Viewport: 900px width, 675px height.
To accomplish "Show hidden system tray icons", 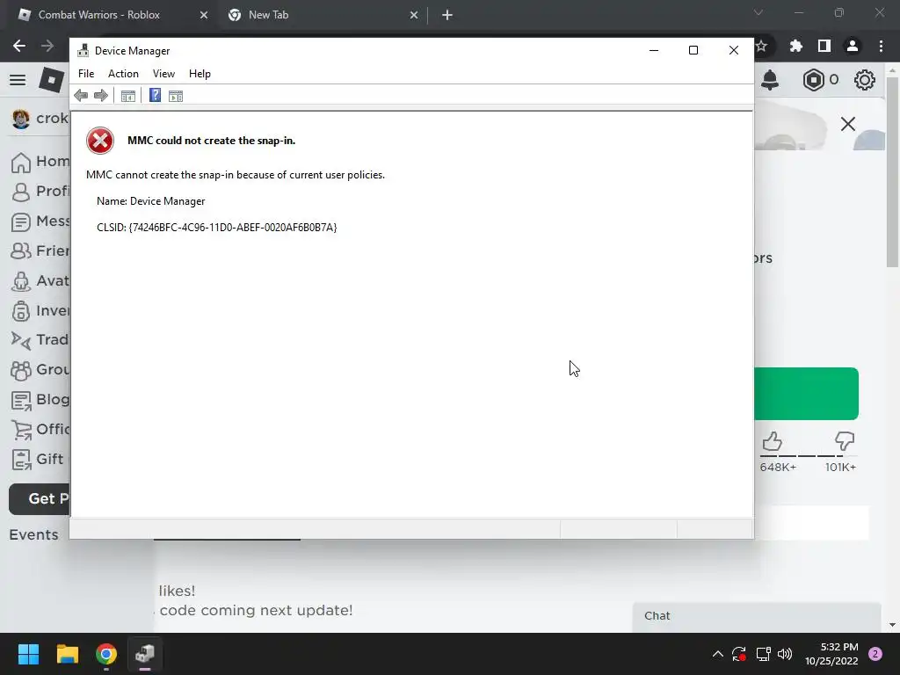I will click(x=717, y=654).
